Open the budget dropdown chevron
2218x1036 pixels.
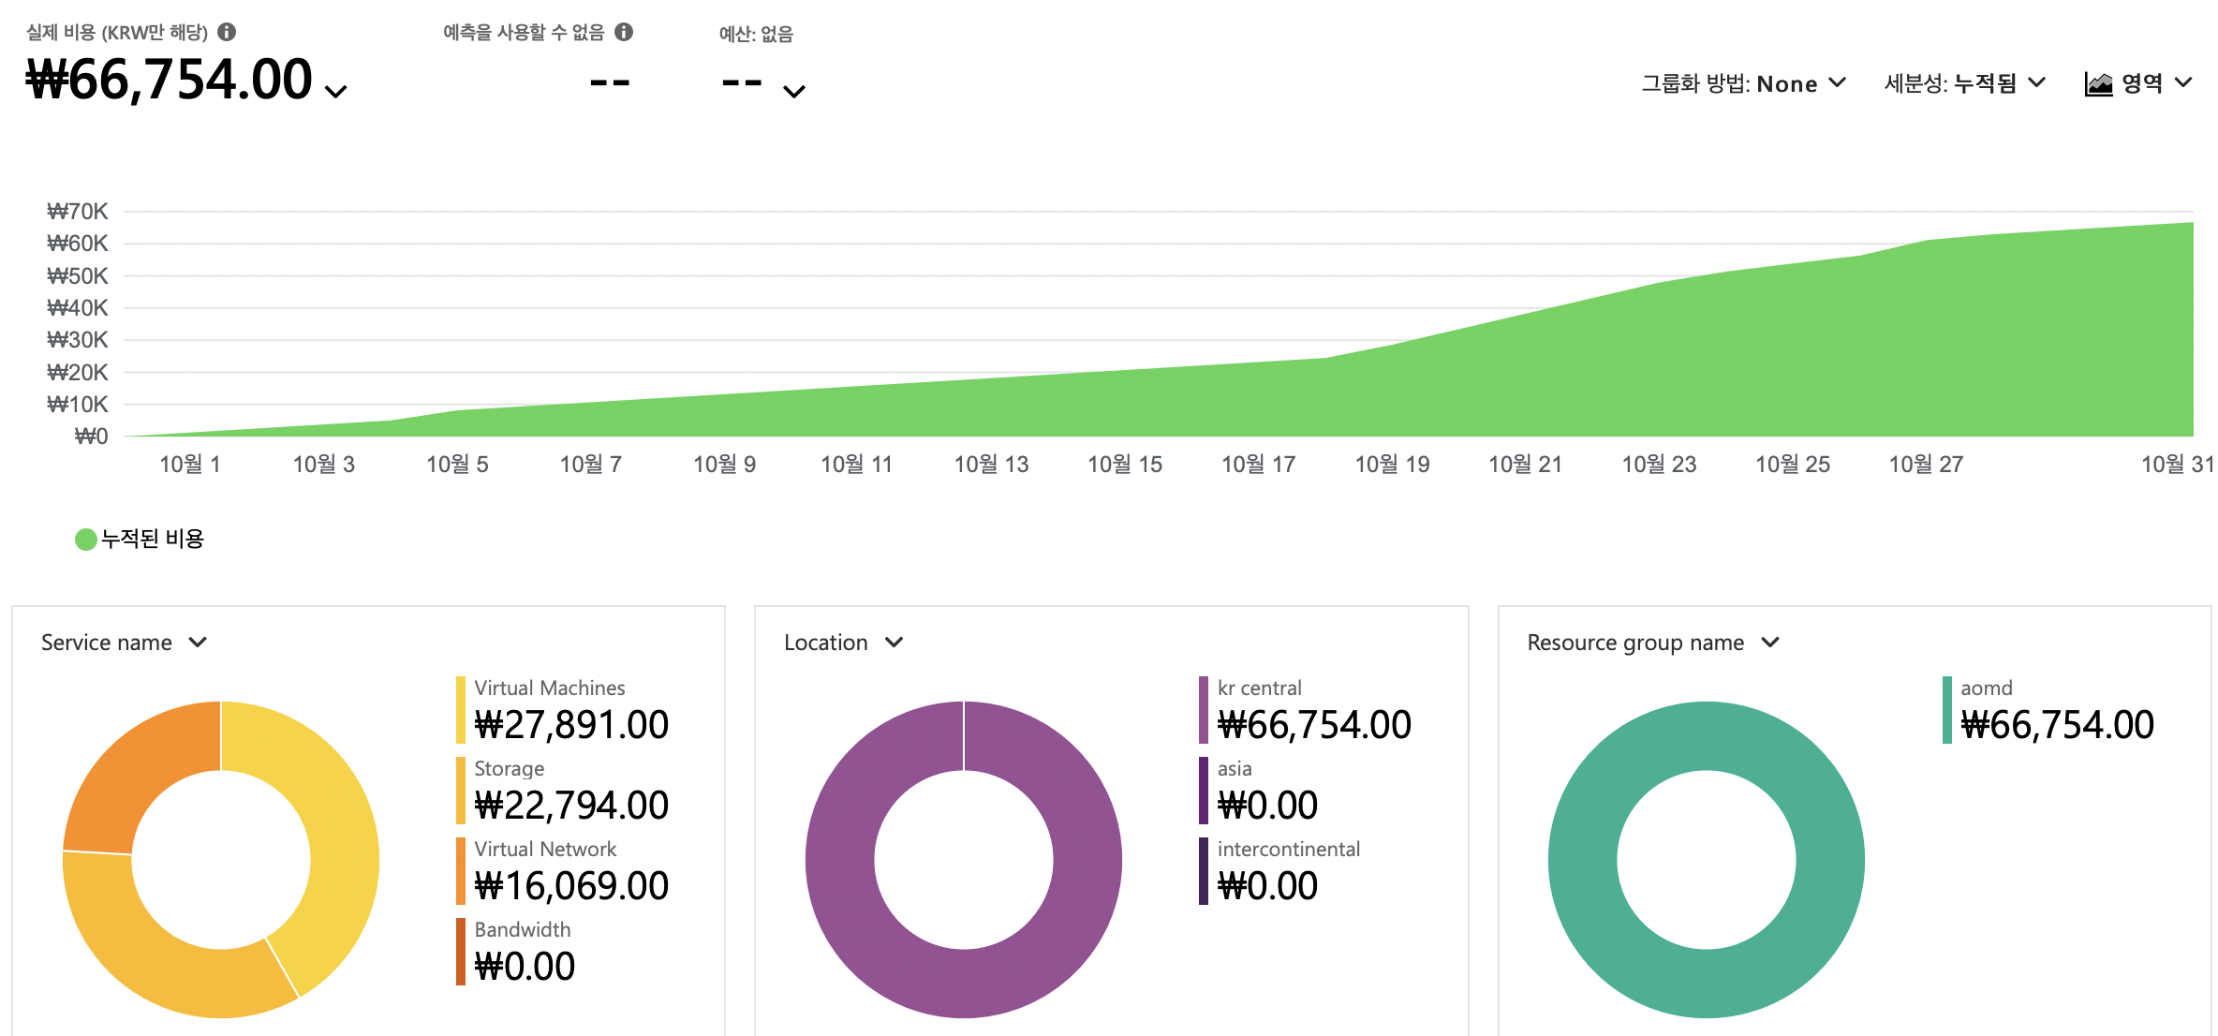point(793,91)
